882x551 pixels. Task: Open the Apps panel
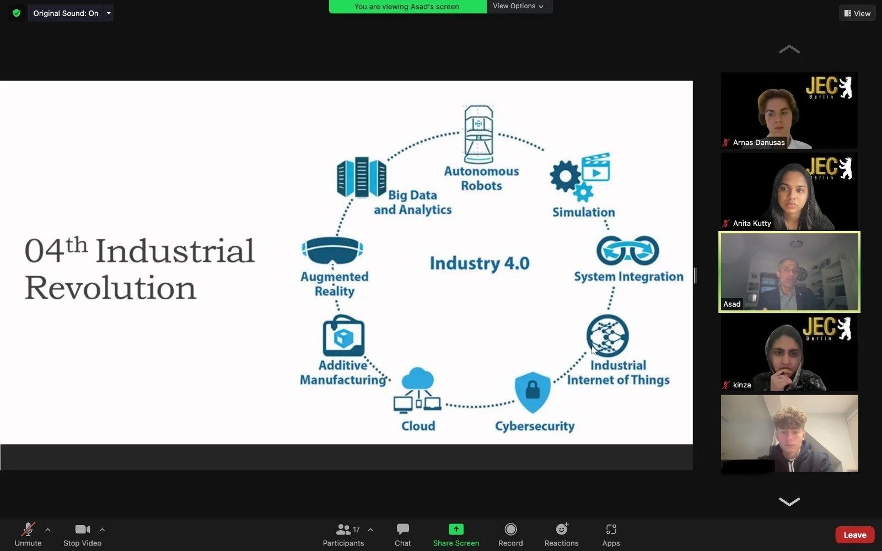coord(611,534)
